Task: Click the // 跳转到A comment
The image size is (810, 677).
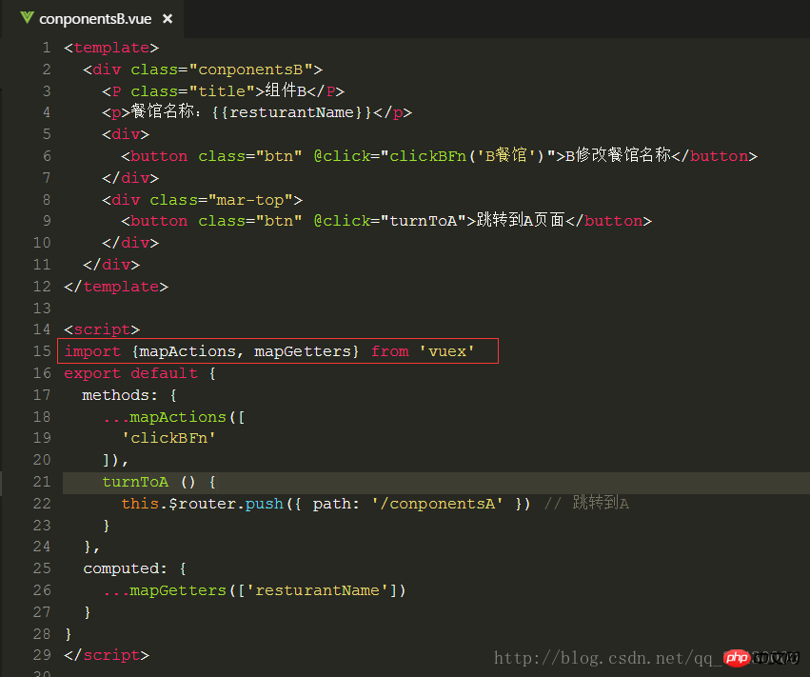Action: [x=586, y=503]
